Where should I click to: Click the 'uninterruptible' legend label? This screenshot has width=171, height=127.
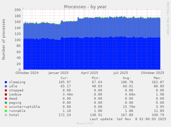tap(24, 107)
